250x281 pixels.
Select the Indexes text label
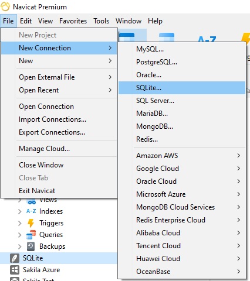pyautogui.click(x=51, y=211)
